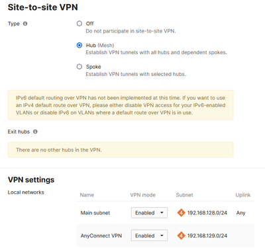Click the VPN mode column header
Image resolution: width=265 pixels, height=252 pixels.
pos(142,195)
